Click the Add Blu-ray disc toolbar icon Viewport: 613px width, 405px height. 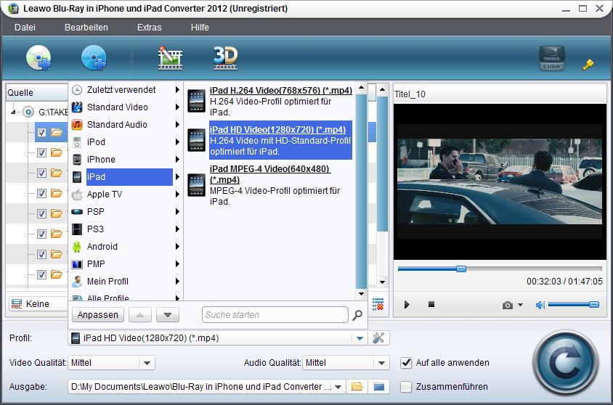tap(38, 58)
